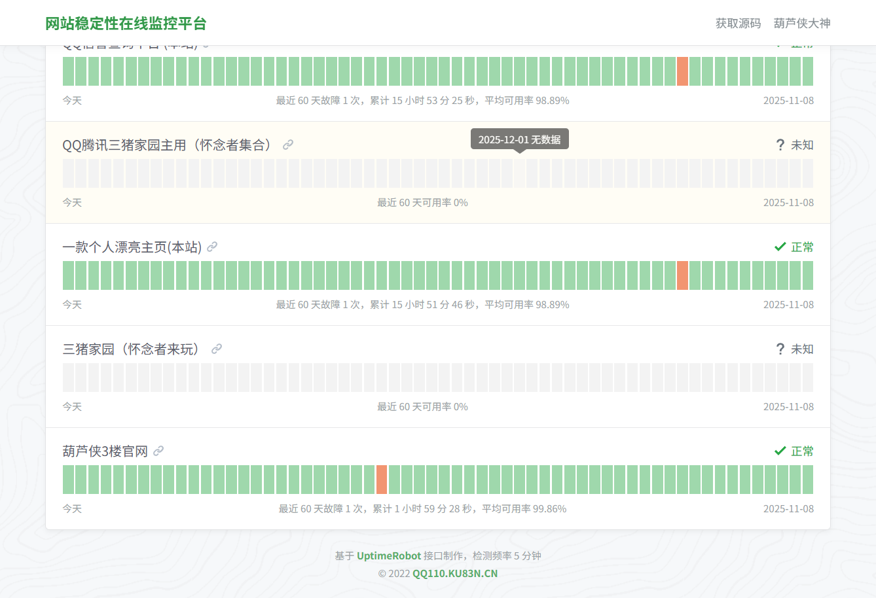Open the 获取源码 link
The height and width of the screenshot is (598, 876).
pos(739,23)
